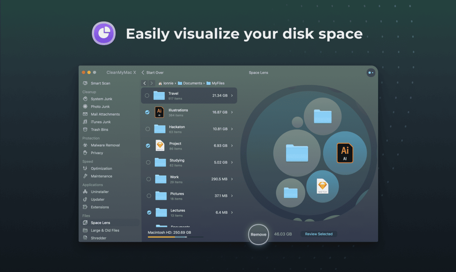
Task: Uncheck the Illustrations item checkbox
Action: tap(147, 112)
